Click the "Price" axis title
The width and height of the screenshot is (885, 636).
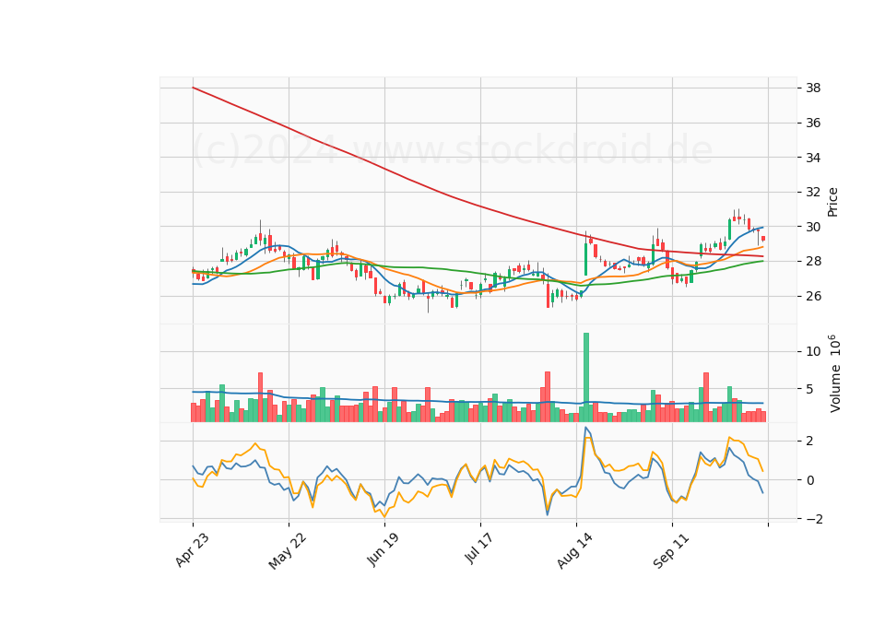(832, 202)
